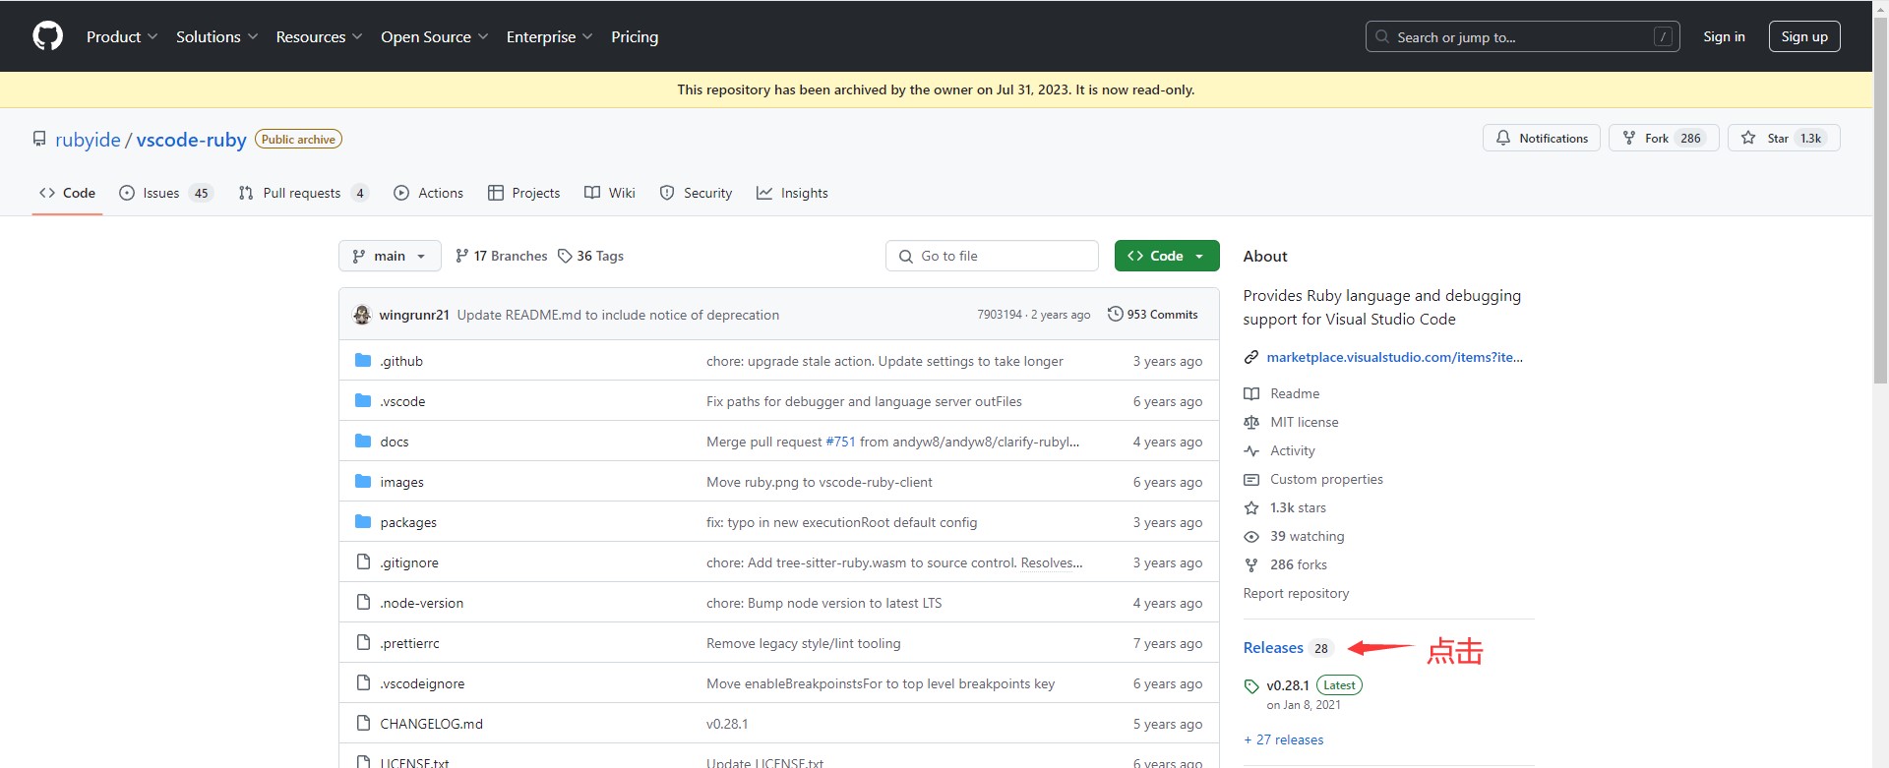Click the Go to file input

(x=992, y=256)
